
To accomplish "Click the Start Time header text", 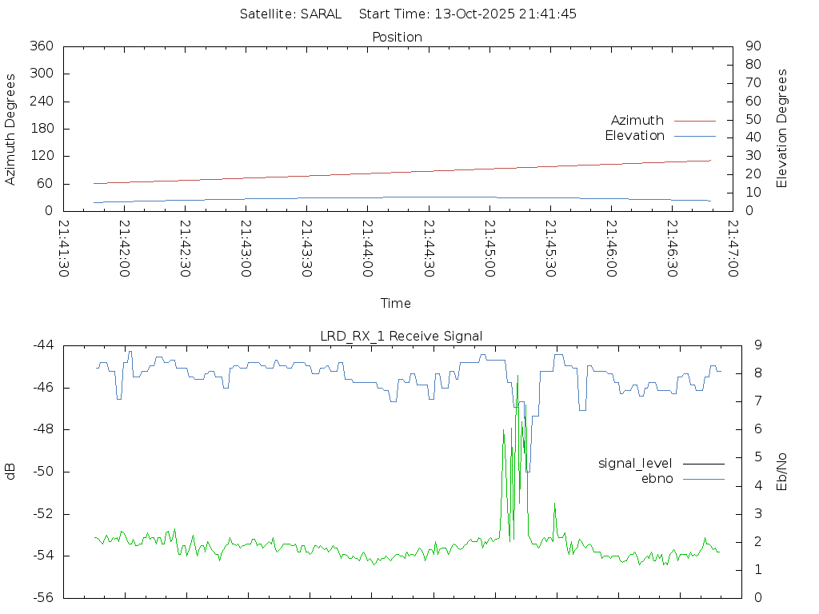I will [x=468, y=14].
